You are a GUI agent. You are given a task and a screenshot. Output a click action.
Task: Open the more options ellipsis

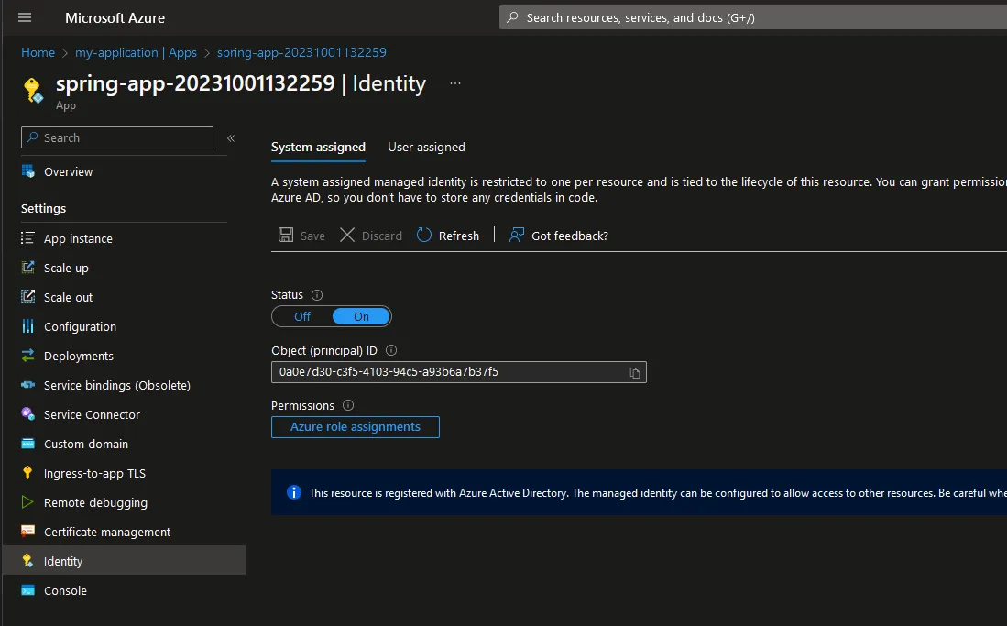point(455,83)
